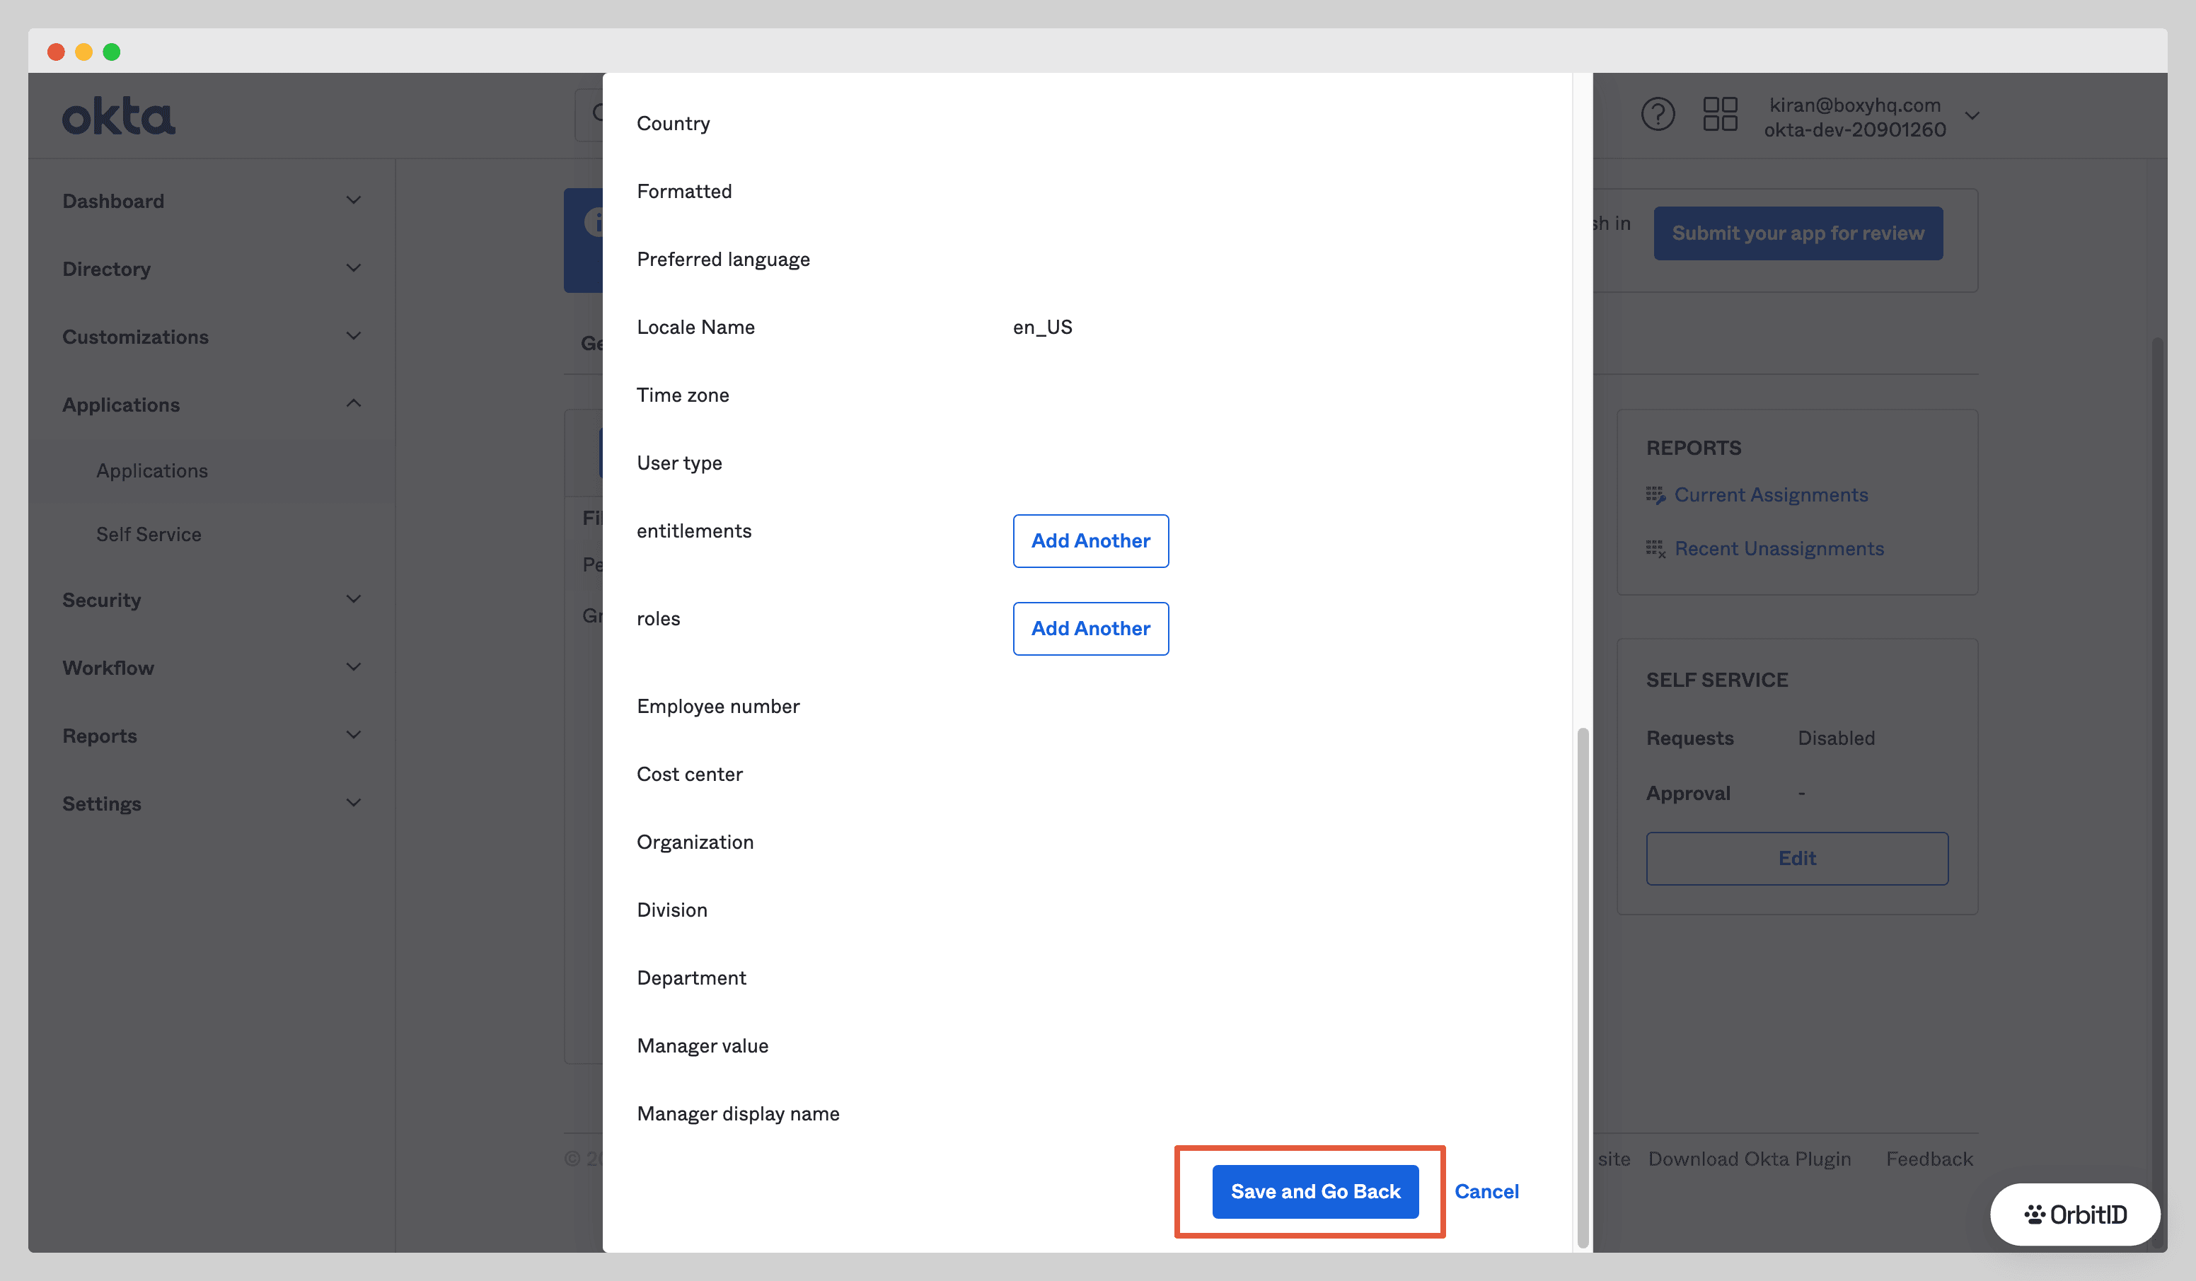2196x1281 pixels.
Task: Collapse the Applications section chevron
Action: 353,403
